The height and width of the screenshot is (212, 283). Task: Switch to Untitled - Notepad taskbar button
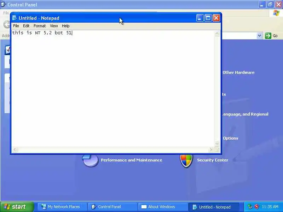click(214, 207)
